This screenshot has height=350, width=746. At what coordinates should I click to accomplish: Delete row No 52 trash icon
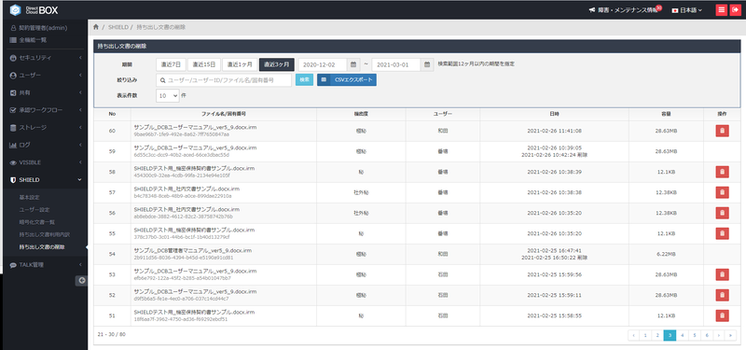(722, 295)
